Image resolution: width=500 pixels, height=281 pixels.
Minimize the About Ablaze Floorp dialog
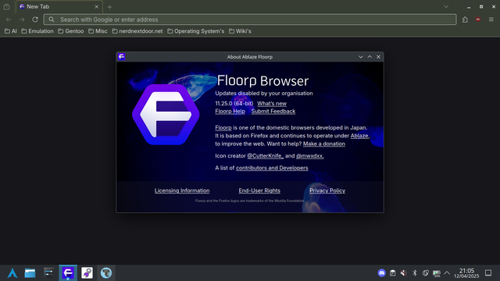click(x=361, y=57)
